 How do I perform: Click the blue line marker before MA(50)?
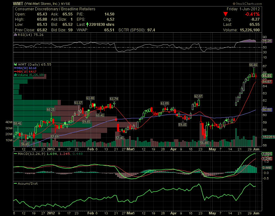pos(15,68)
